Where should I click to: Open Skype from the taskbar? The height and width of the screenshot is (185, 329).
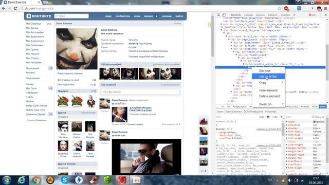point(65,180)
